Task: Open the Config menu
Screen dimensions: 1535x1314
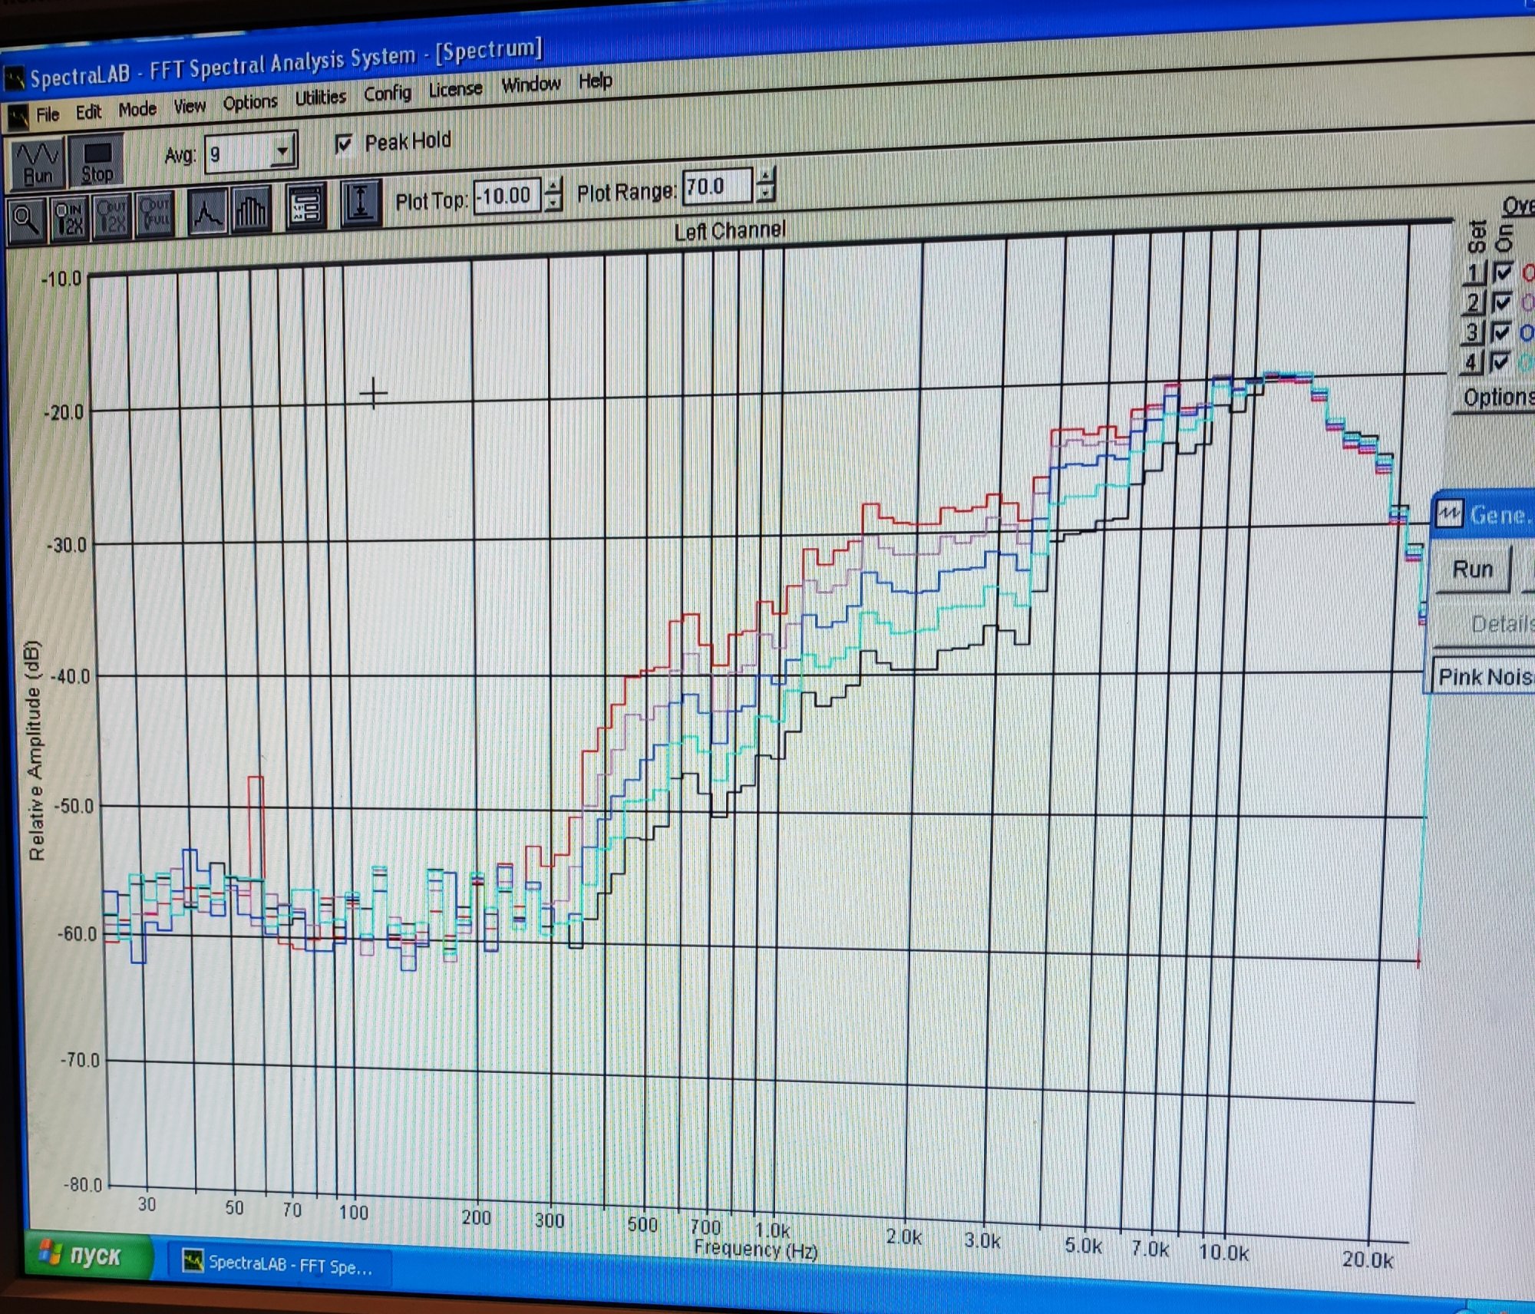Action: tap(388, 94)
